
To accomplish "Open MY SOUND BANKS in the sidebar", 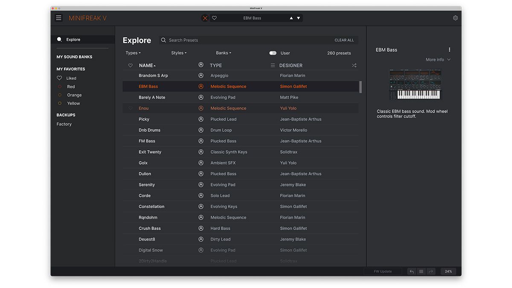I will tap(74, 57).
